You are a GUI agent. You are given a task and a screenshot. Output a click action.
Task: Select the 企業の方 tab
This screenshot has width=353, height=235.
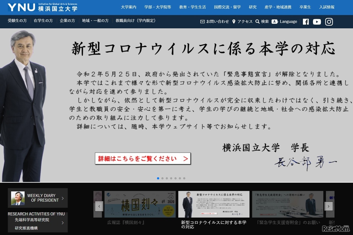click(67, 20)
